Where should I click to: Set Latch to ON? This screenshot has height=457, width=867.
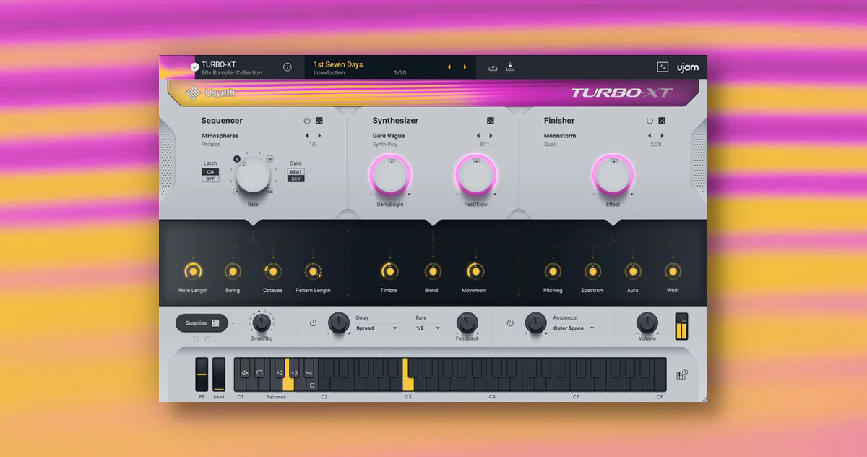point(210,172)
